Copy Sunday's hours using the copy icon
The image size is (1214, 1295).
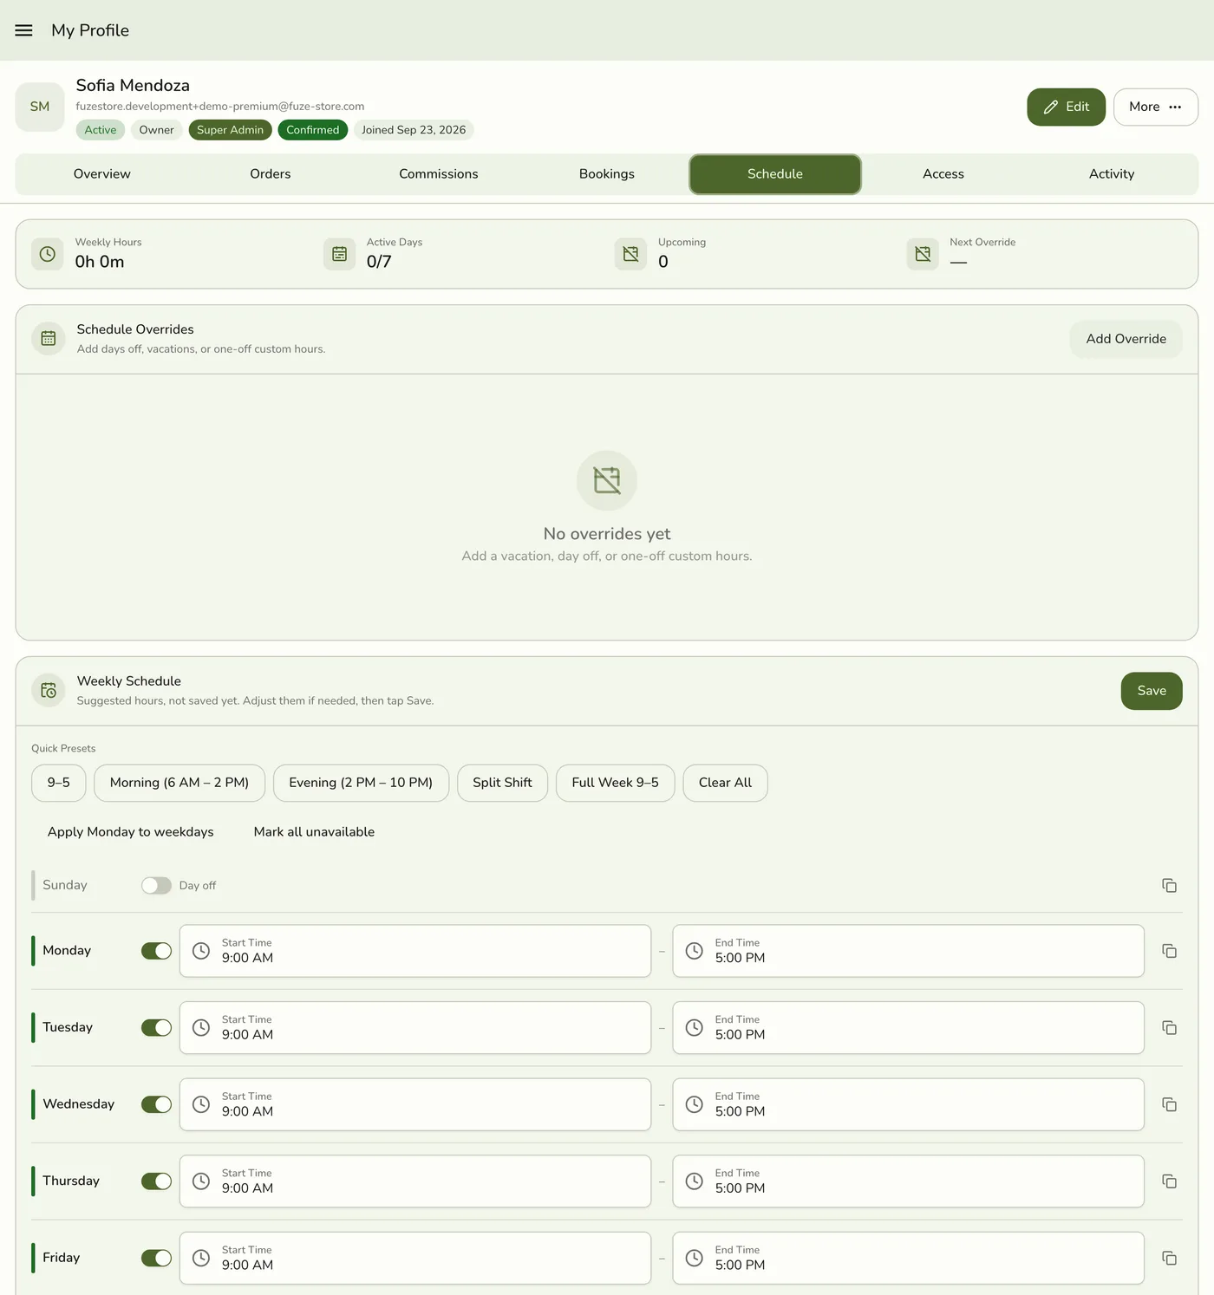click(x=1169, y=885)
